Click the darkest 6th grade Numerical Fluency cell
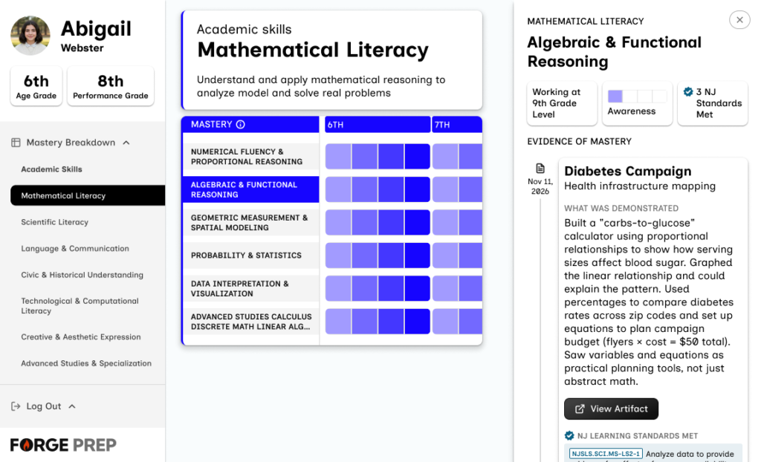The height and width of the screenshot is (462, 761). coord(418,157)
